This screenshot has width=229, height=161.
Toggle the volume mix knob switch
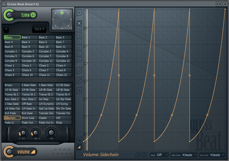[x=9, y=152]
